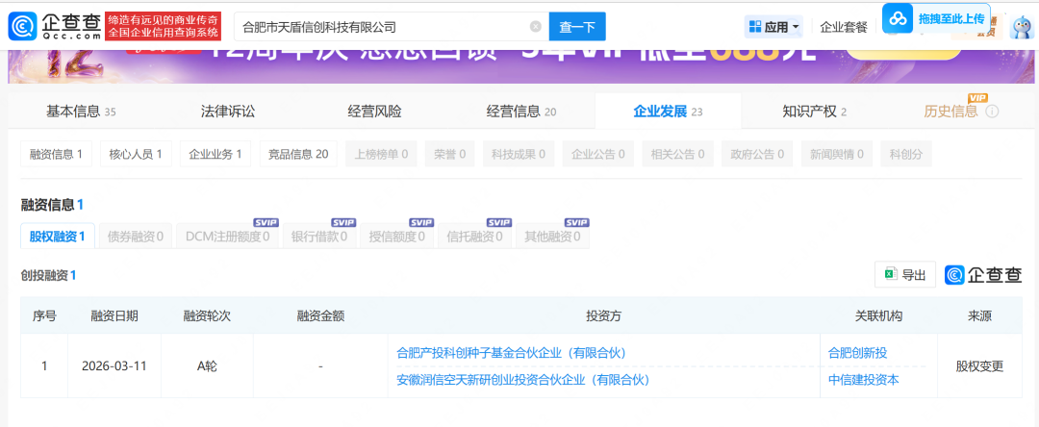Screen dimensions: 1039x427
Task: Click the 股权变更 source cell
Action: pos(979,366)
